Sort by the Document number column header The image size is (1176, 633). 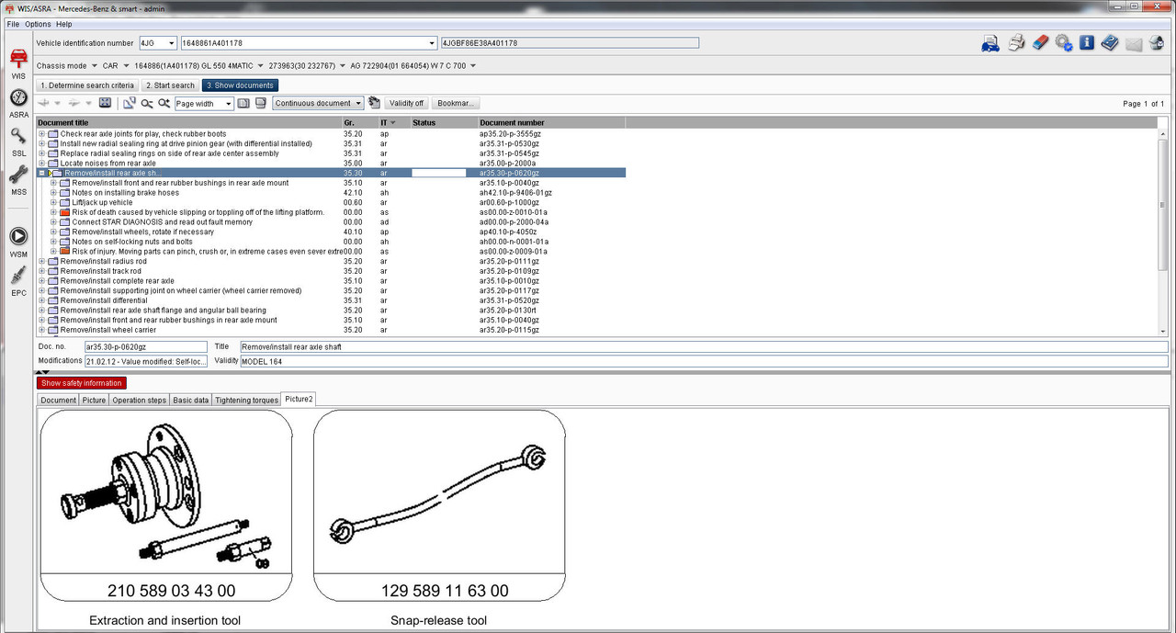pyautogui.click(x=551, y=122)
